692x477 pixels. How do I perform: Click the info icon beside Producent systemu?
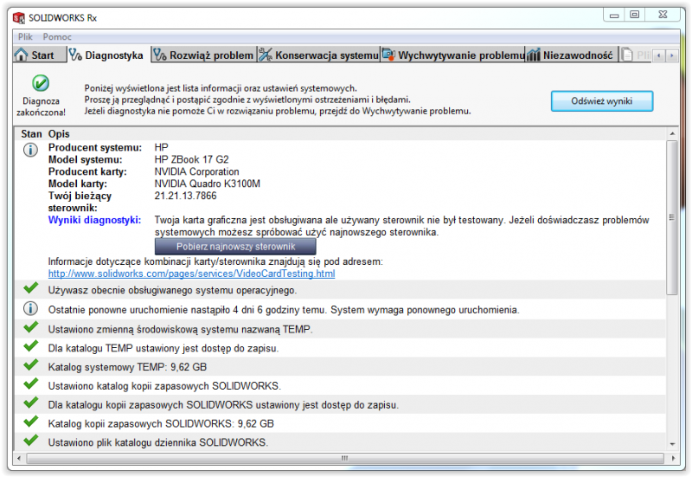click(x=30, y=150)
